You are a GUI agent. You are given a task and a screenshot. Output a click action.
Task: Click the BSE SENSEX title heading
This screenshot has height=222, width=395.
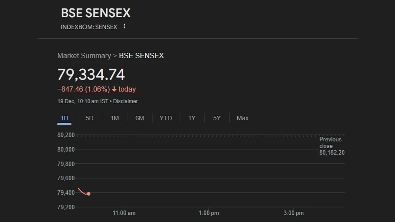[96, 13]
